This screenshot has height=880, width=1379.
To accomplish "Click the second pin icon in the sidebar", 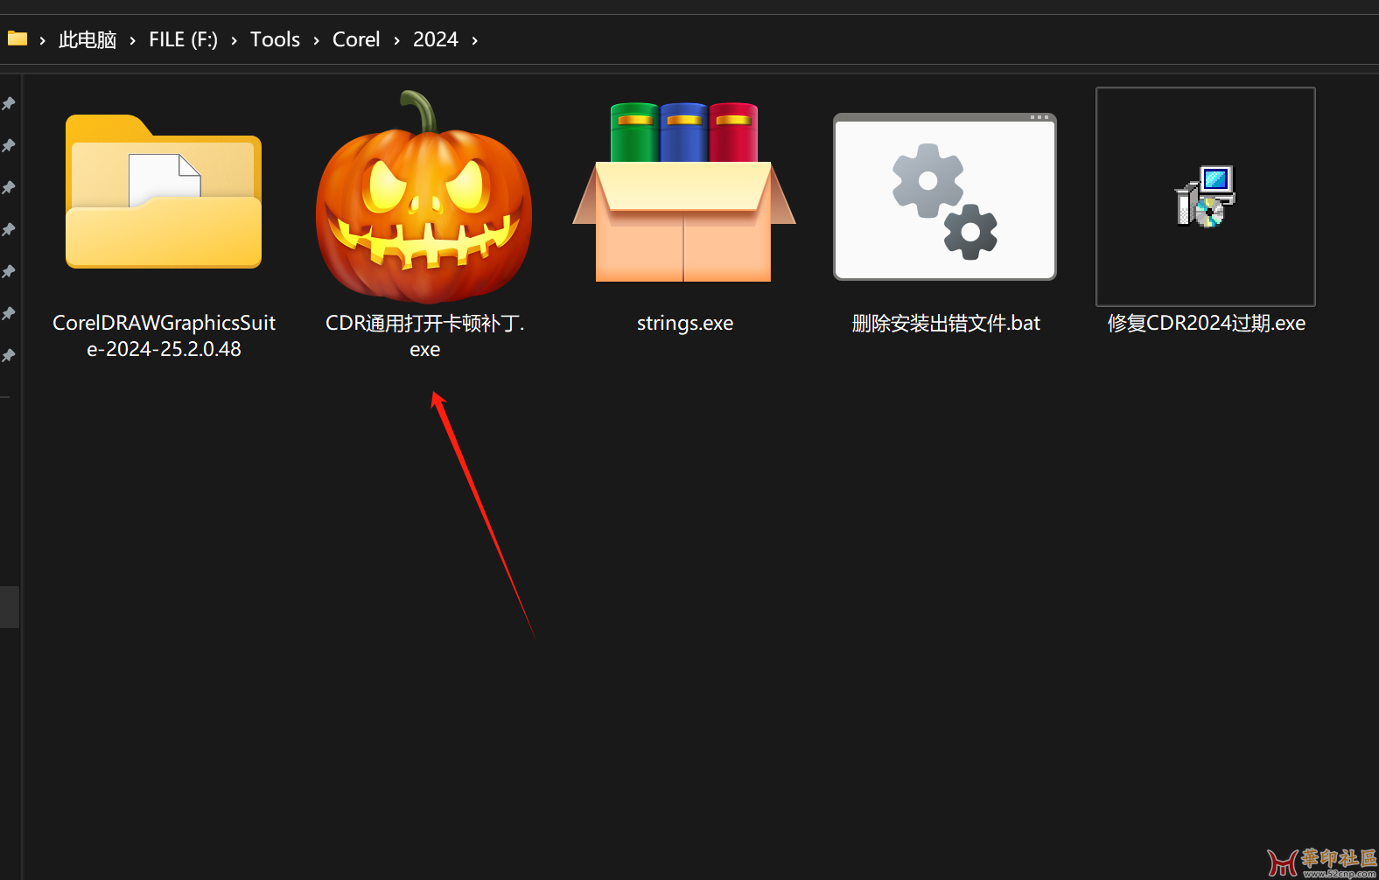I will (x=9, y=145).
